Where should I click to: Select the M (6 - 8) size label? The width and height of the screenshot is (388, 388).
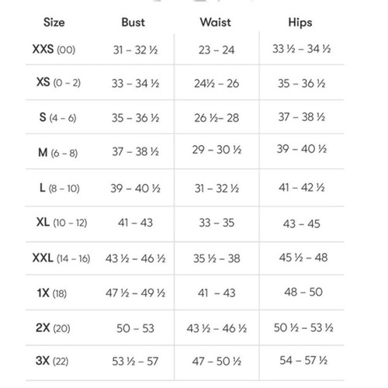tap(57, 153)
